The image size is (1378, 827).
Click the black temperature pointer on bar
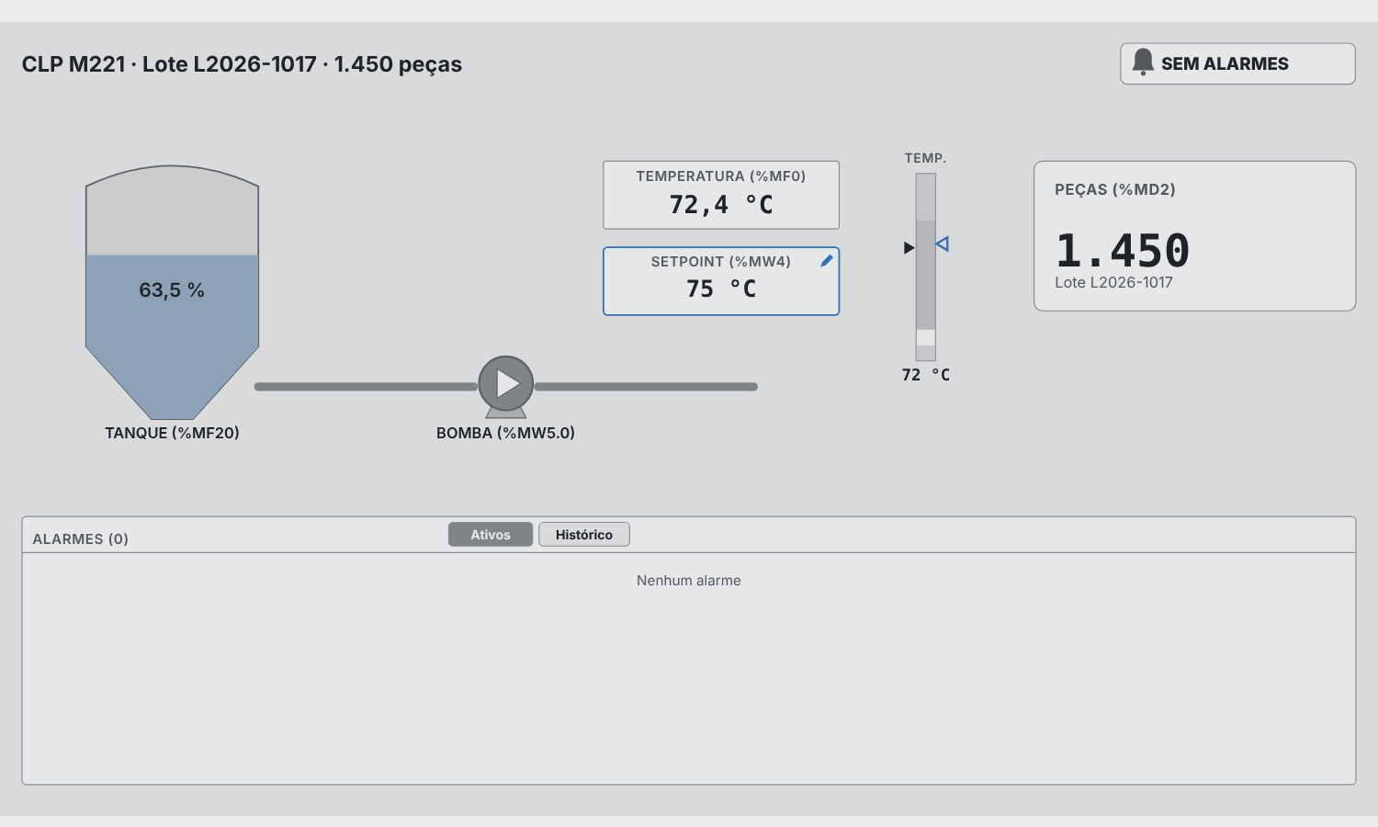(909, 248)
